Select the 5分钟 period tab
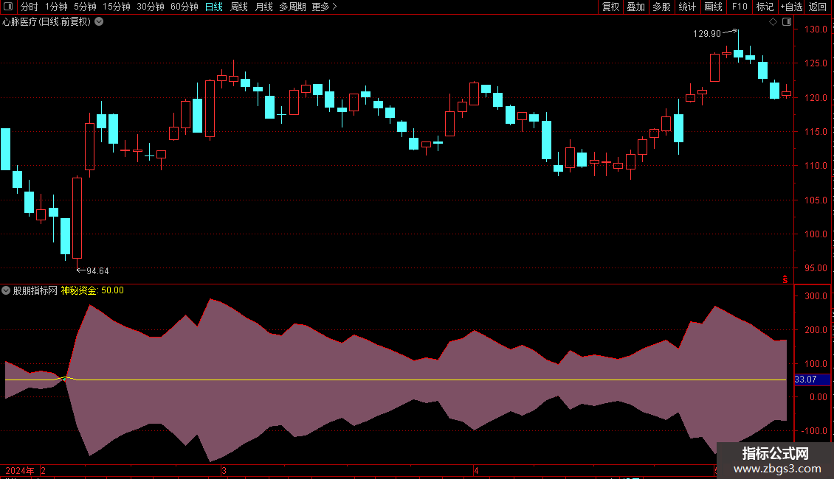This screenshot has width=834, height=479. point(85,7)
